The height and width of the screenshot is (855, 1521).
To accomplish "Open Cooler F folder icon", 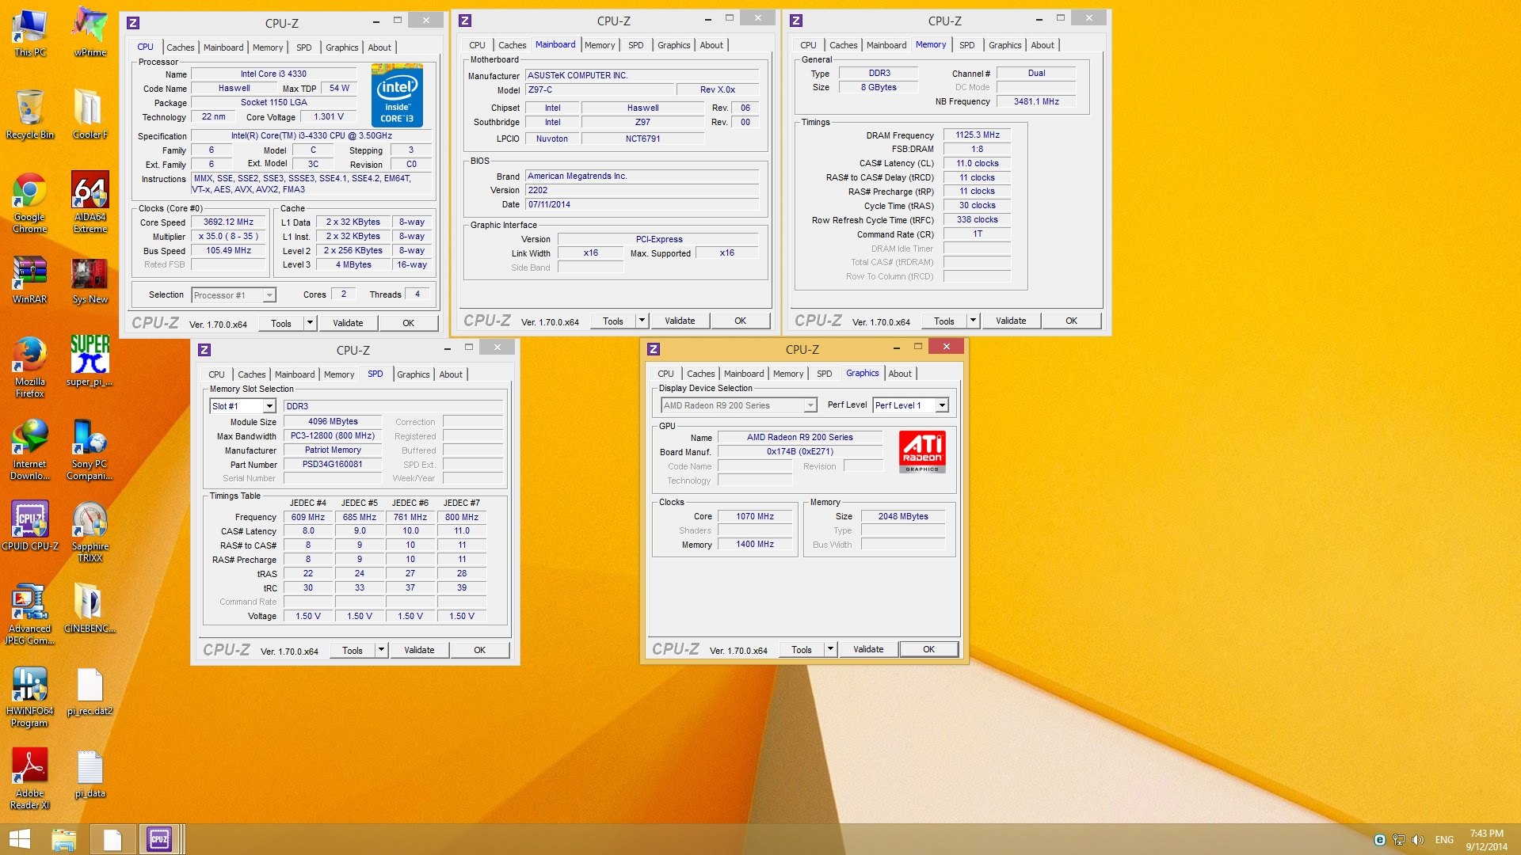I will coord(90,114).
